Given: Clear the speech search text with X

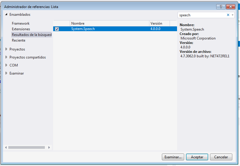Looking at the screenshot, I should click(228, 15).
